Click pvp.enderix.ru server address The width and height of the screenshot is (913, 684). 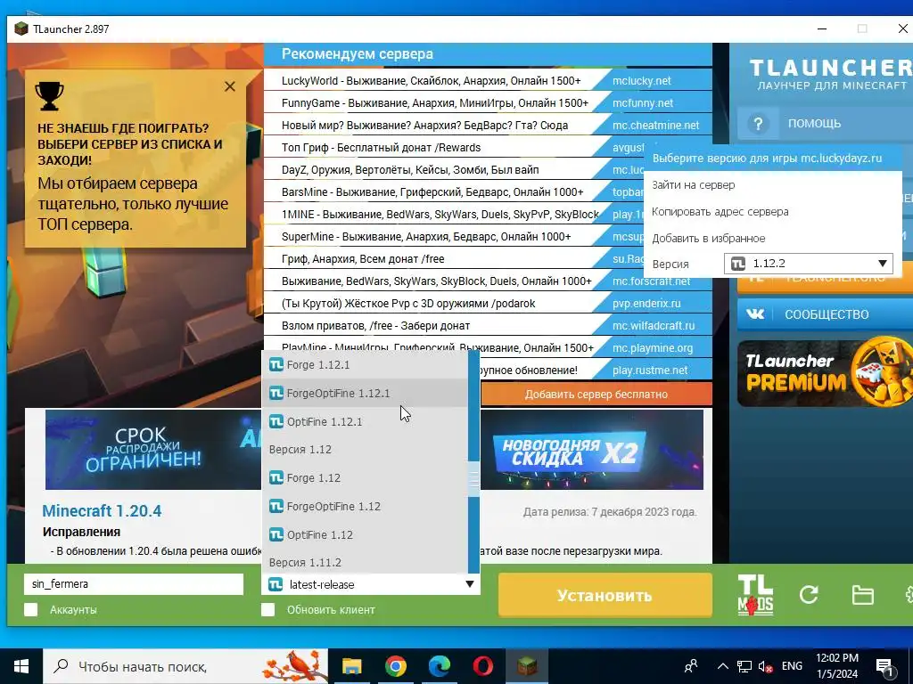point(646,303)
